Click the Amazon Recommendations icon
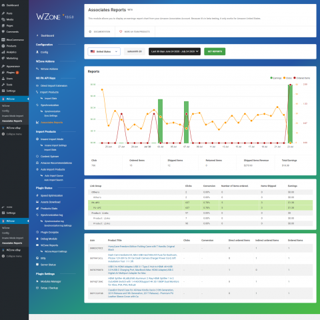Screen dimensions: 320x320 (37, 163)
